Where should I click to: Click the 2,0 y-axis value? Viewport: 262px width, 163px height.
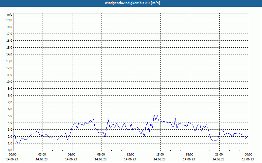[x=10, y=136]
